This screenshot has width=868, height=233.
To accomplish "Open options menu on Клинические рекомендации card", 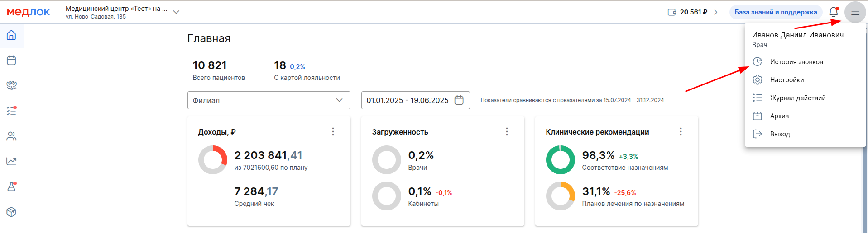I will 681,131.
